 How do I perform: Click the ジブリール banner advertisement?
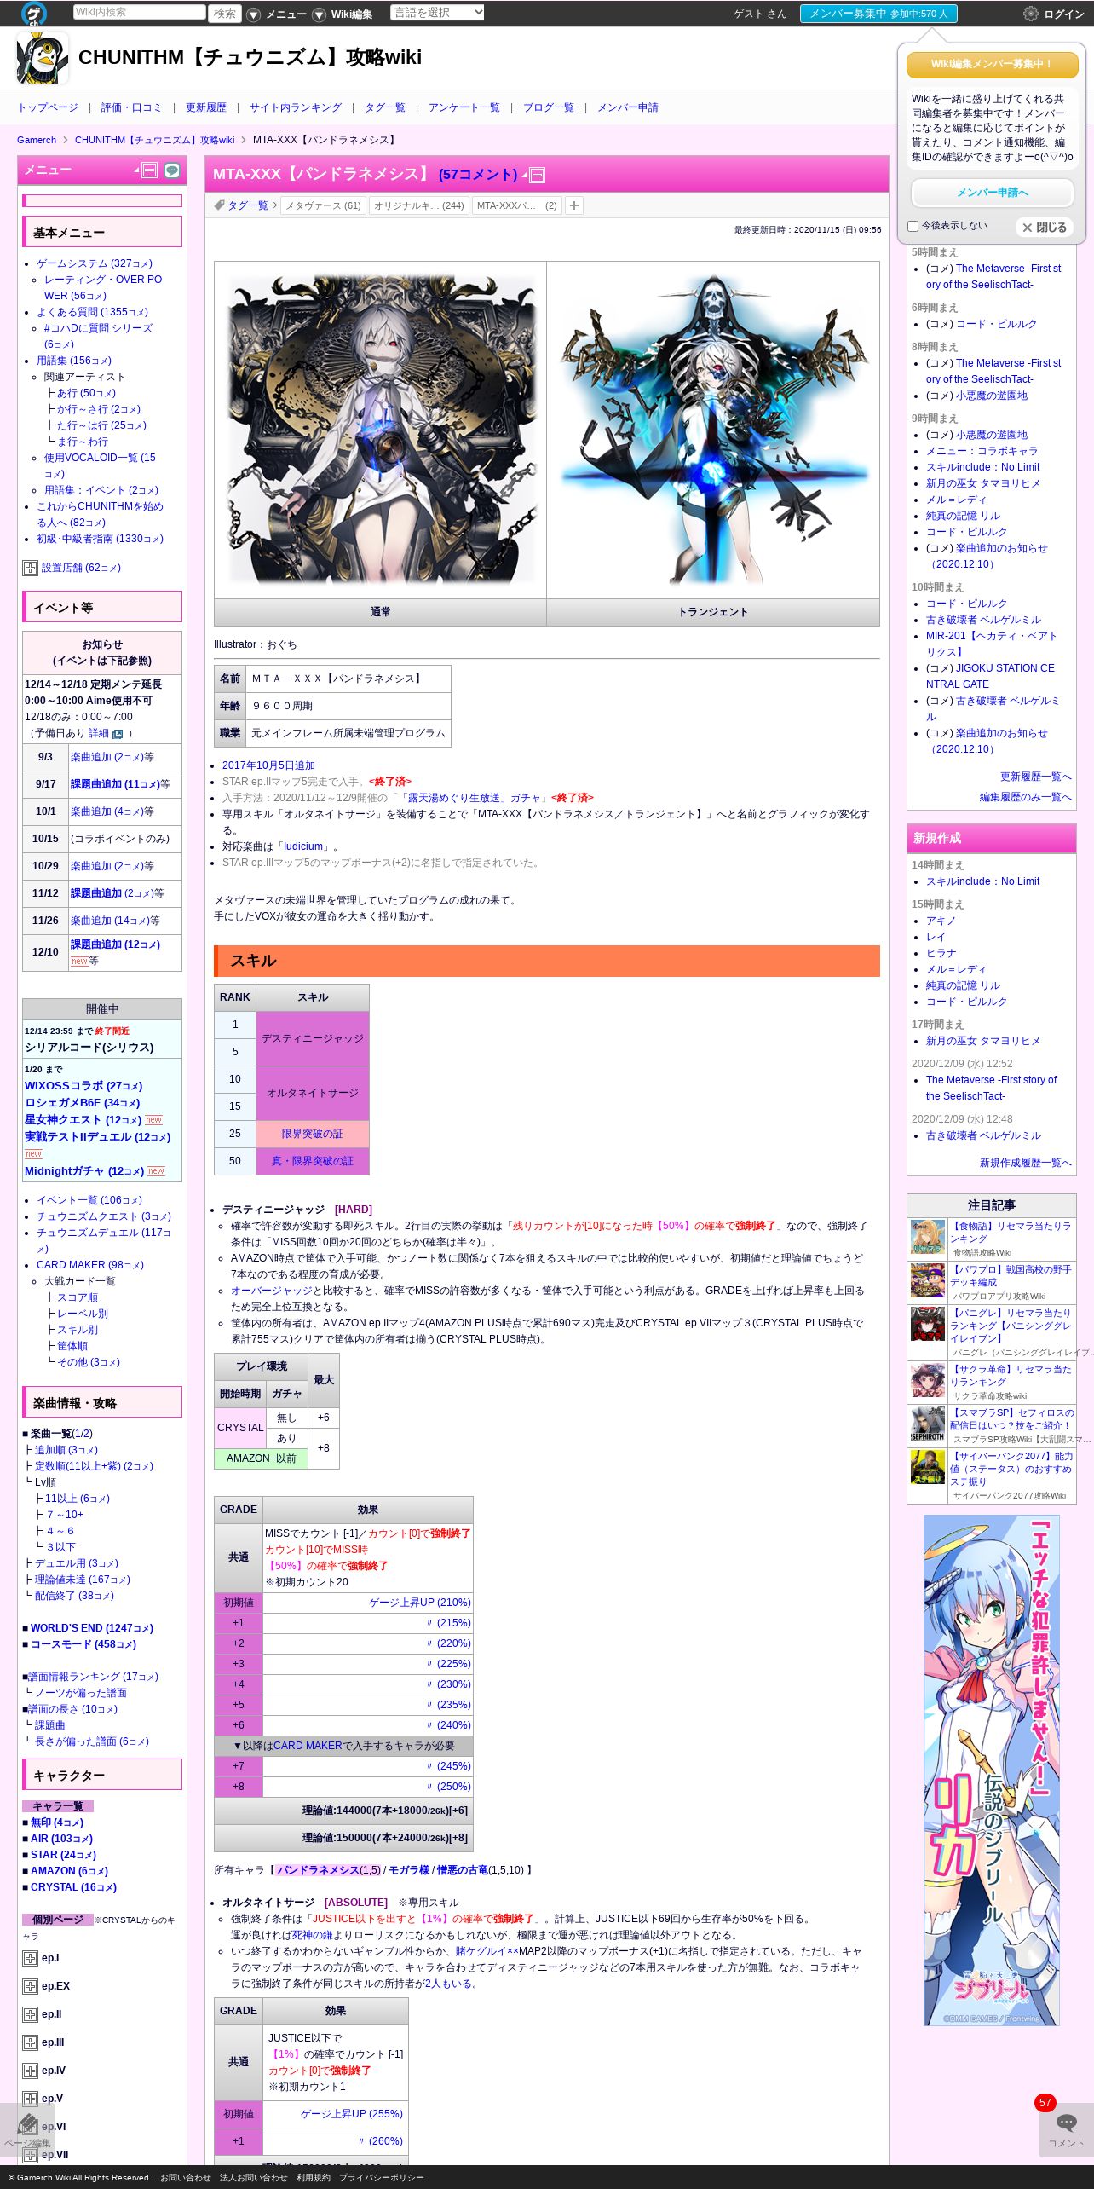[991, 1770]
